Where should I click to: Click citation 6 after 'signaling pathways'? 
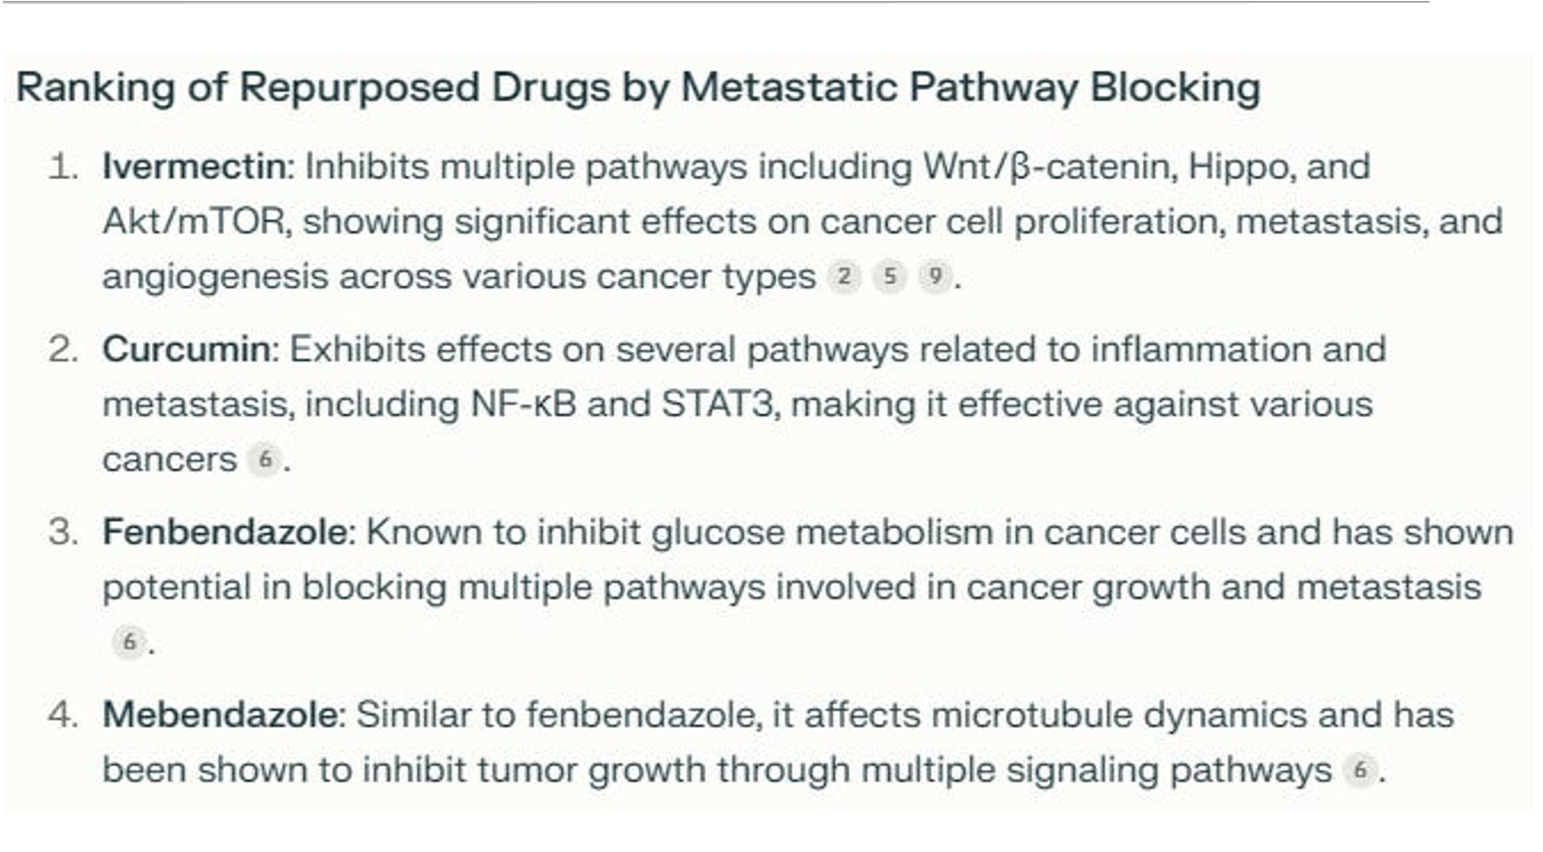click(1359, 771)
